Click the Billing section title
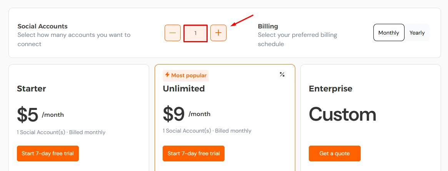This screenshot has height=171, width=448. click(268, 26)
